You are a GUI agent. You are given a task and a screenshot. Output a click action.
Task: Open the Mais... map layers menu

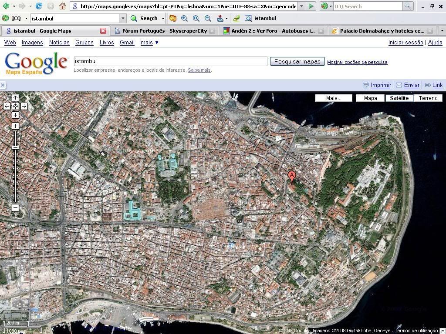pyautogui.click(x=334, y=98)
